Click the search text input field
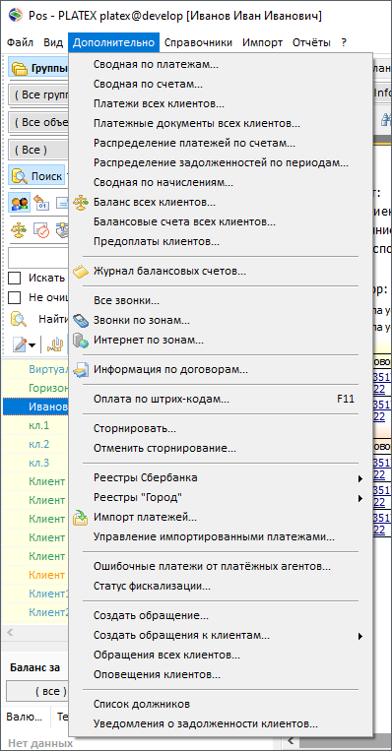 click(x=38, y=257)
